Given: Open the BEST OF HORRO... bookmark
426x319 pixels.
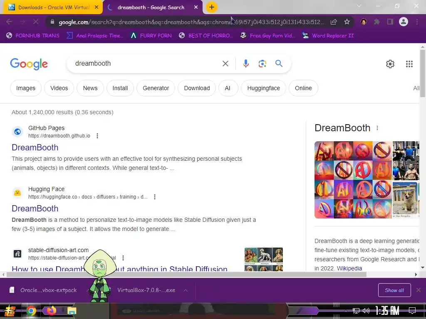Looking at the screenshot, I should click(206, 36).
